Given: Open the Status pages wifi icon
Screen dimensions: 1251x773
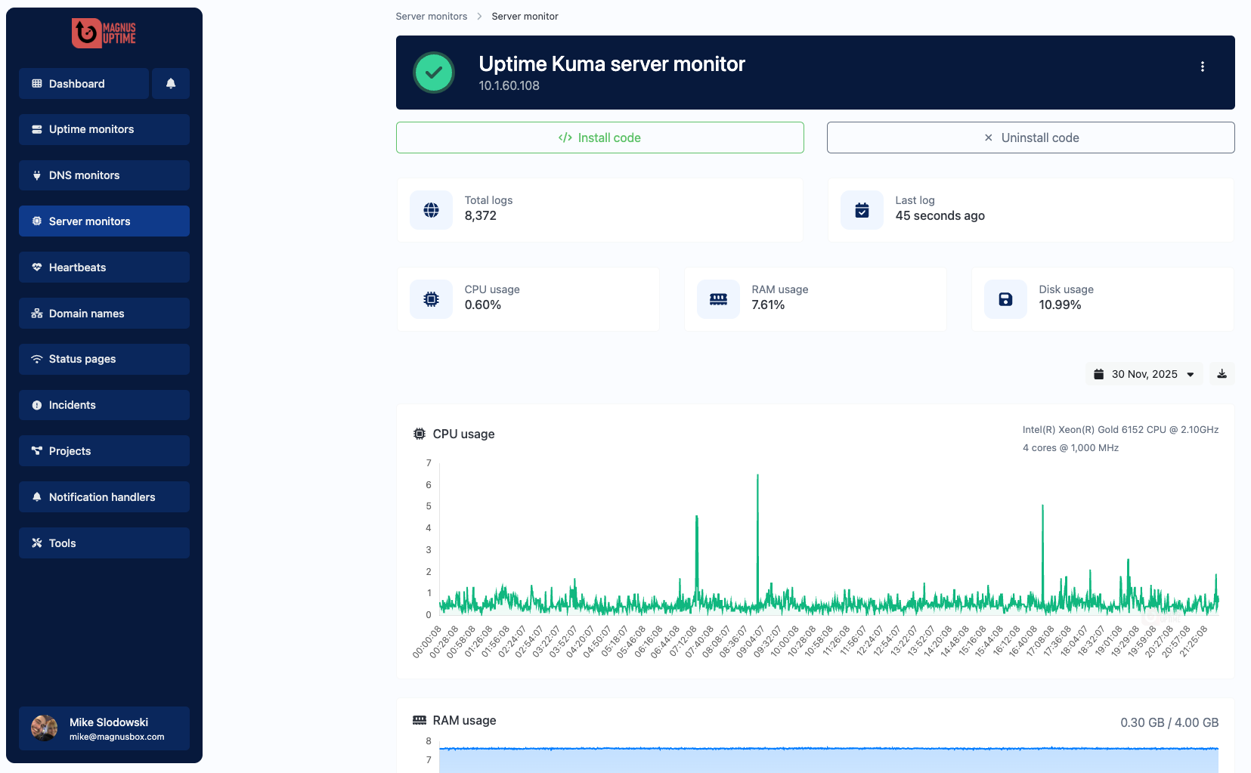Looking at the screenshot, I should tap(37, 359).
